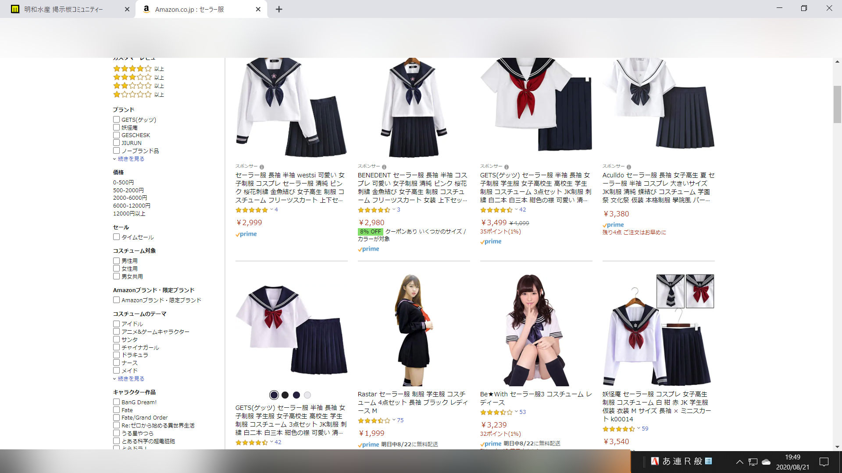Image resolution: width=842 pixels, height=473 pixels.
Task: Expand 続きを見る under costume themes
Action: coord(131,379)
